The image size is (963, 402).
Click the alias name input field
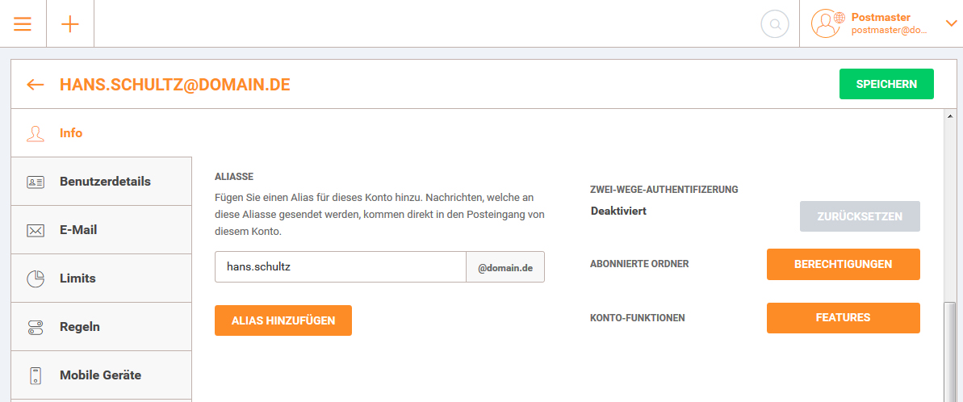pyautogui.click(x=340, y=267)
